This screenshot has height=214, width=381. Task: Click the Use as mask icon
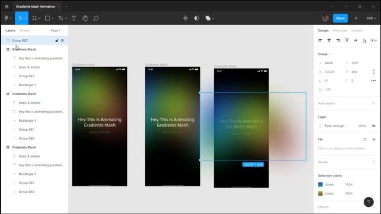coord(196,18)
